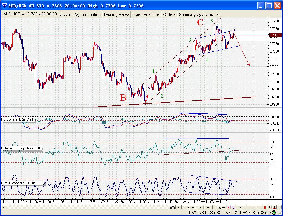This screenshot has width=283, height=216.
Task: Select the red candlestick chart type icon
Action: point(265,207)
